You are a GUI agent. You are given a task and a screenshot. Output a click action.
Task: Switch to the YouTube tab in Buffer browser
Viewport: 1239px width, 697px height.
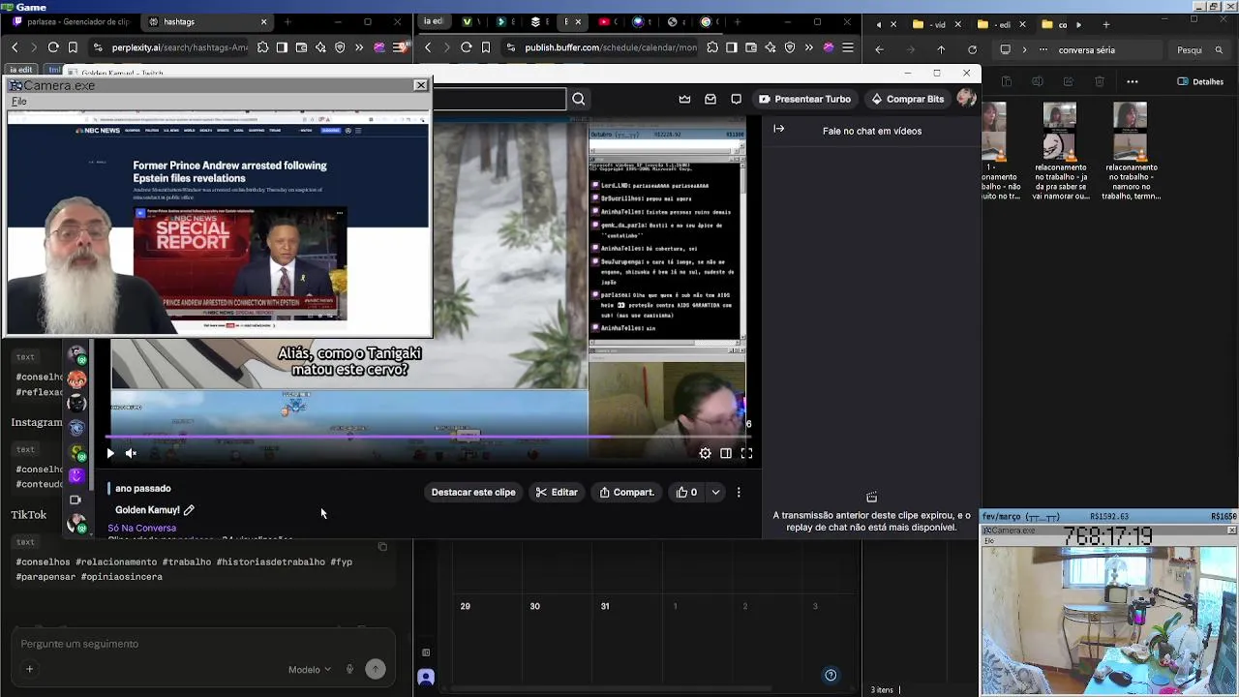click(x=605, y=21)
